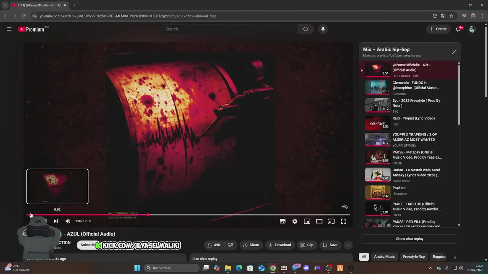Open the account avatar menu
The image size is (488, 274).
[472, 29]
